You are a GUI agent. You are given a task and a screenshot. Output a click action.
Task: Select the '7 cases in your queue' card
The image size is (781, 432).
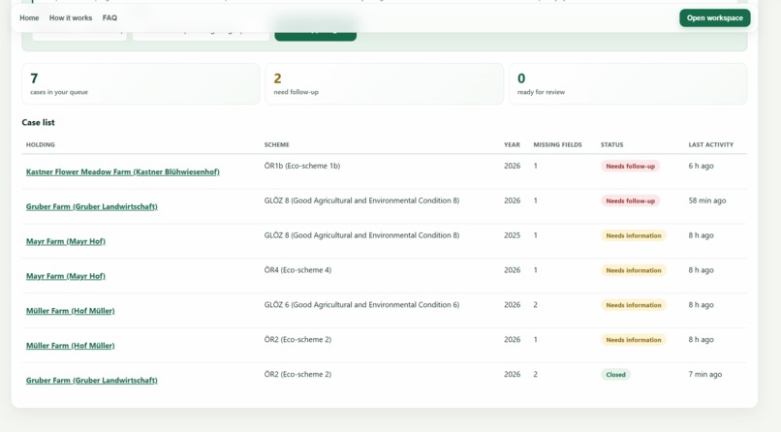(141, 83)
